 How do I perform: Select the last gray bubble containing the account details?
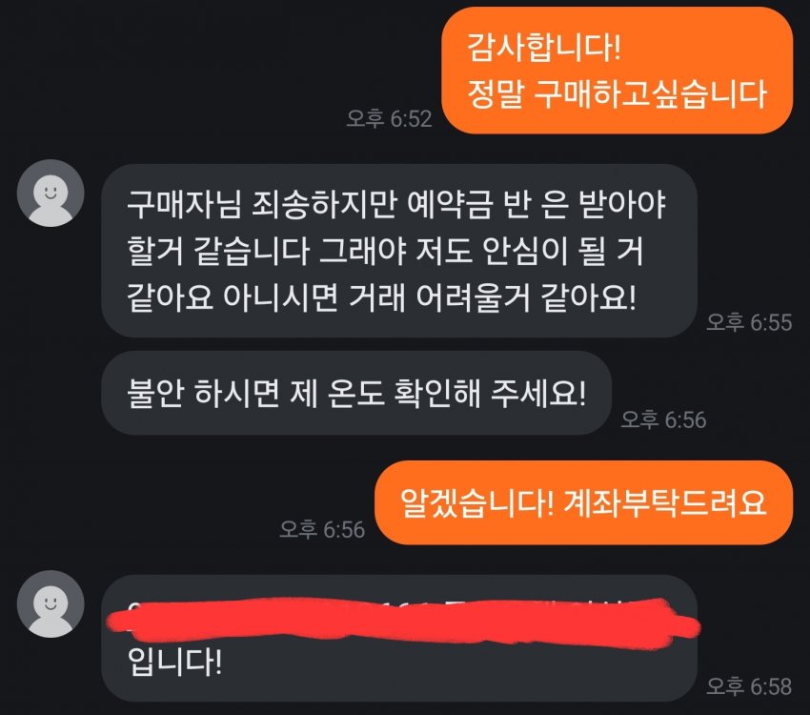[399, 638]
